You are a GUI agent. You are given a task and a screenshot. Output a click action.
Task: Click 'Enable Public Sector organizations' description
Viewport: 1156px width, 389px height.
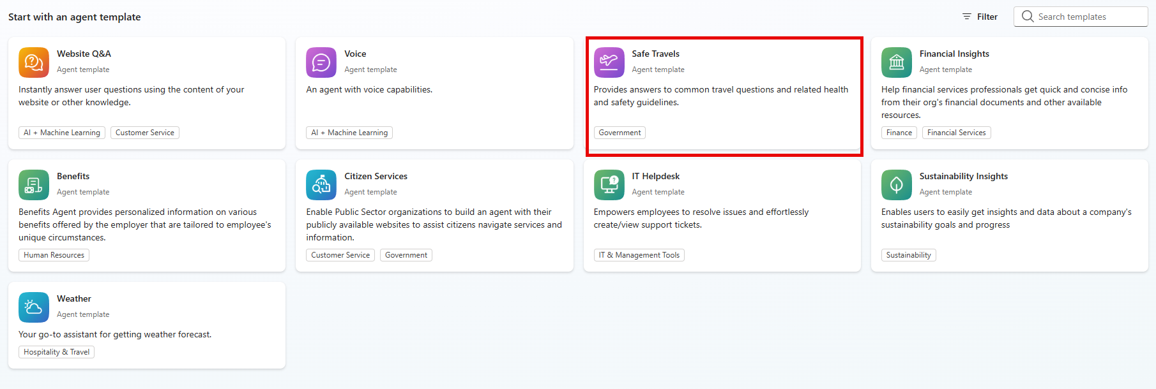(x=434, y=224)
